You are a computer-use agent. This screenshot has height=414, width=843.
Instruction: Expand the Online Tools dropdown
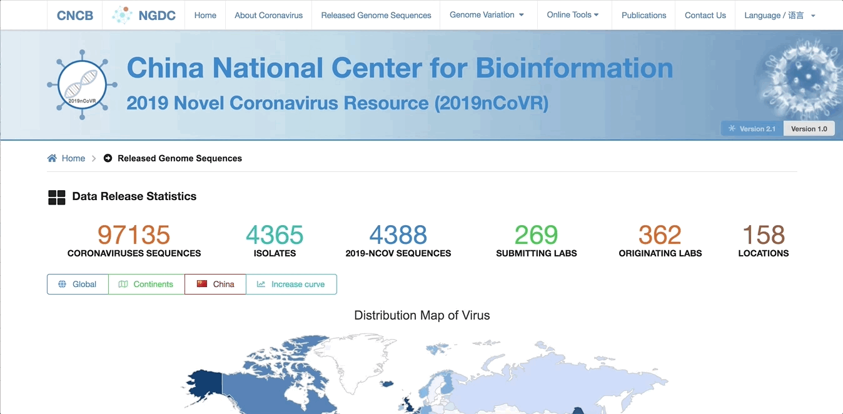(573, 14)
